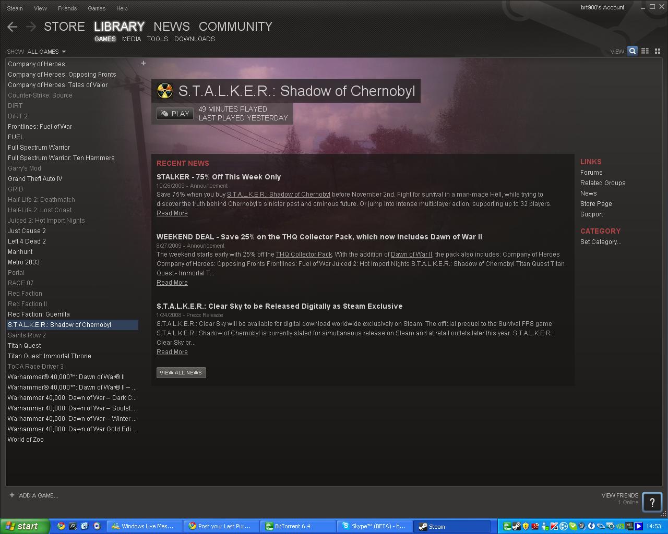Read more about STALKER 75% off
The width and height of the screenshot is (668, 534).
[x=172, y=213]
